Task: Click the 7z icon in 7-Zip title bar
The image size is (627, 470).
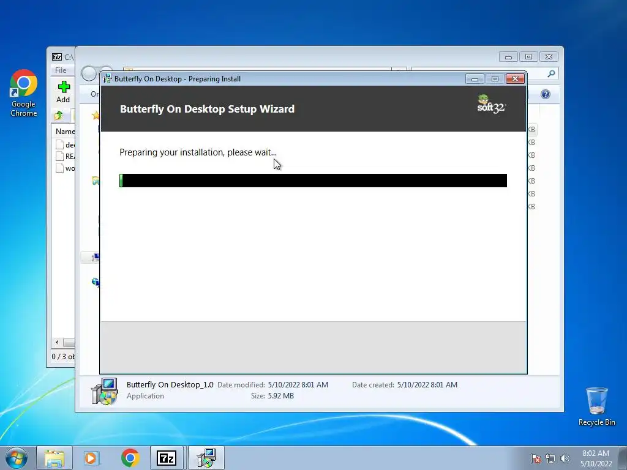Action: pyautogui.click(x=57, y=57)
